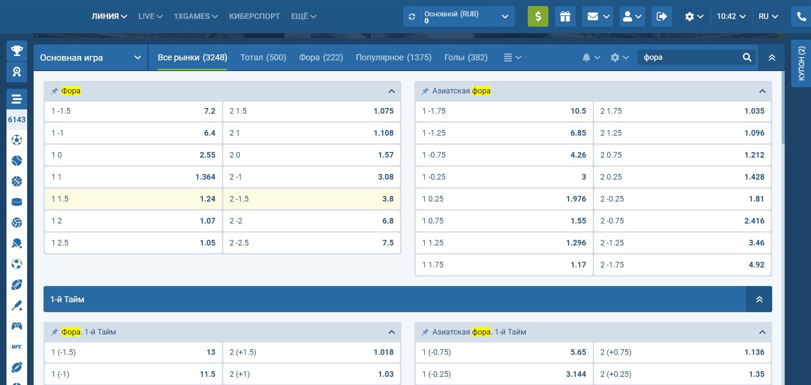Open the КУПОН (2) bet slip
This screenshot has height=385, width=811.
click(801, 63)
